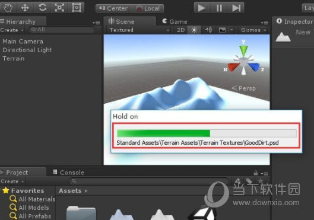This screenshot has width=314, height=220.
Task: Toggle handle rotation Local button
Action: [148, 8]
